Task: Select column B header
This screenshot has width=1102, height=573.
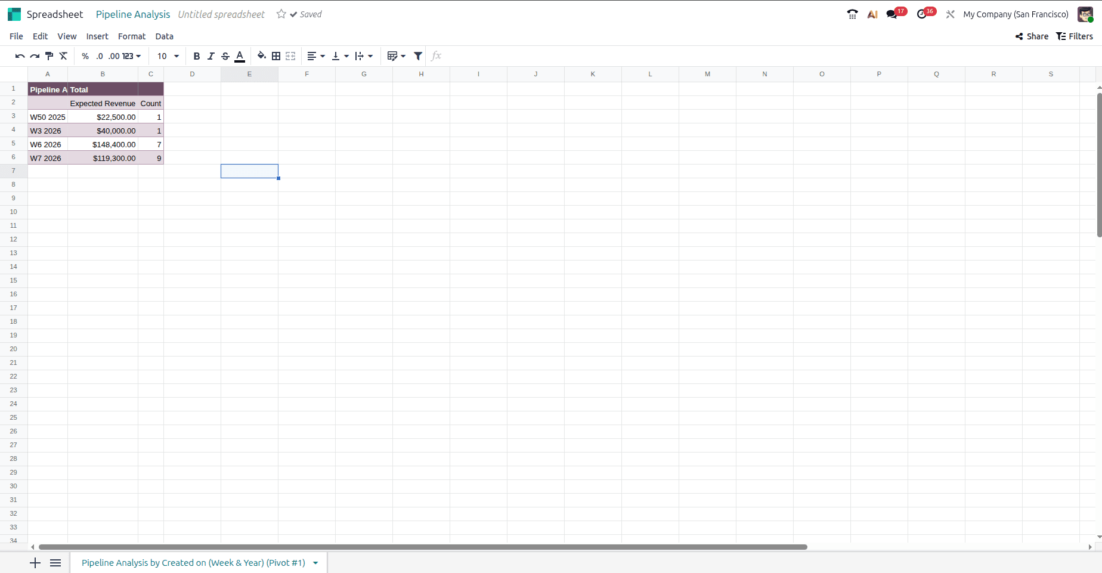Action: coord(103,74)
